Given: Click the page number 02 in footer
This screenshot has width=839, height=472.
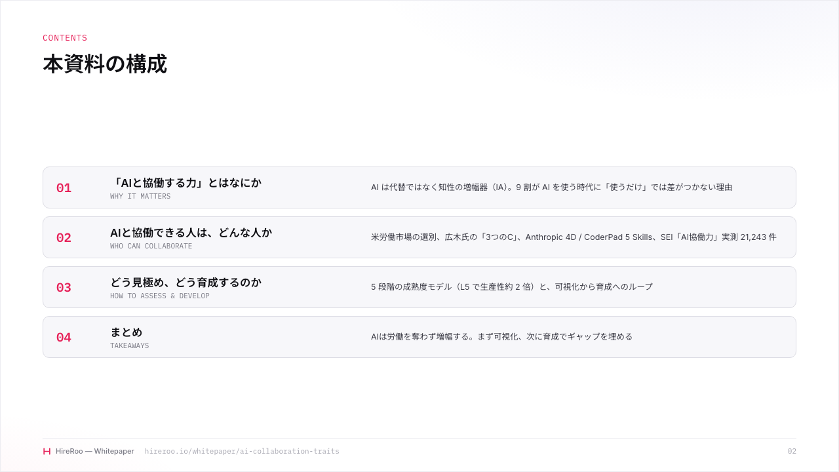Looking at the screenshot, I should click(792, 451).
